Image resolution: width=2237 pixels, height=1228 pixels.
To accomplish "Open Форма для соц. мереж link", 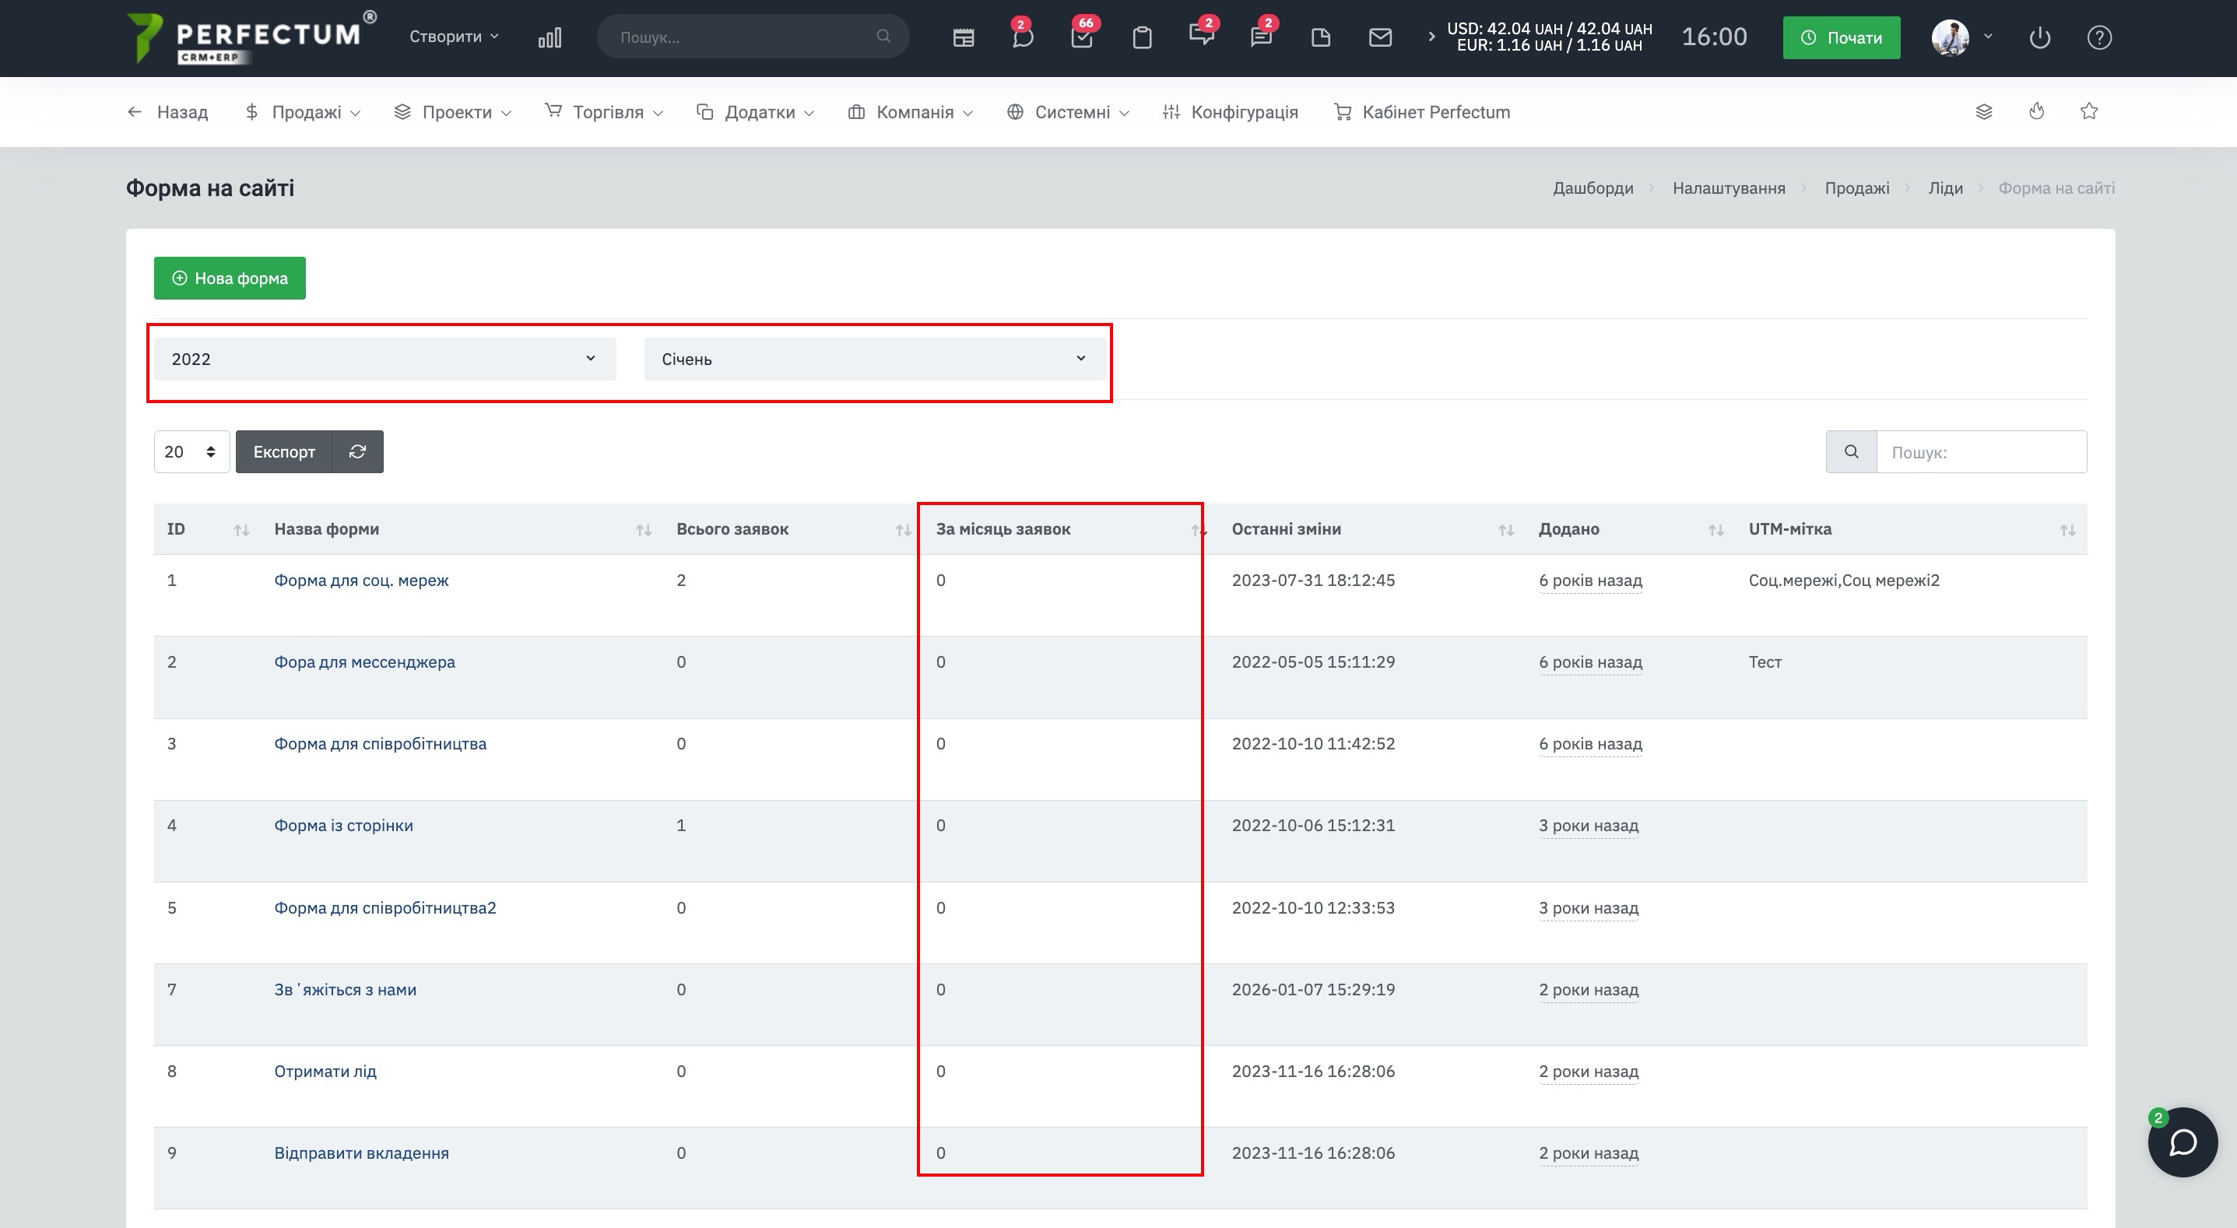I will [361, 580].
